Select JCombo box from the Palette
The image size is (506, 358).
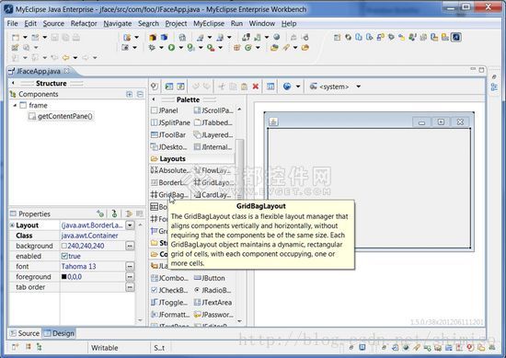(170, 278)
